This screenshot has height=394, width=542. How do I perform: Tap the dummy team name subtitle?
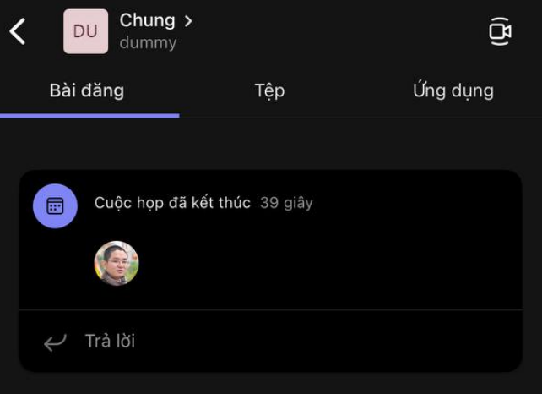[148, 42]
